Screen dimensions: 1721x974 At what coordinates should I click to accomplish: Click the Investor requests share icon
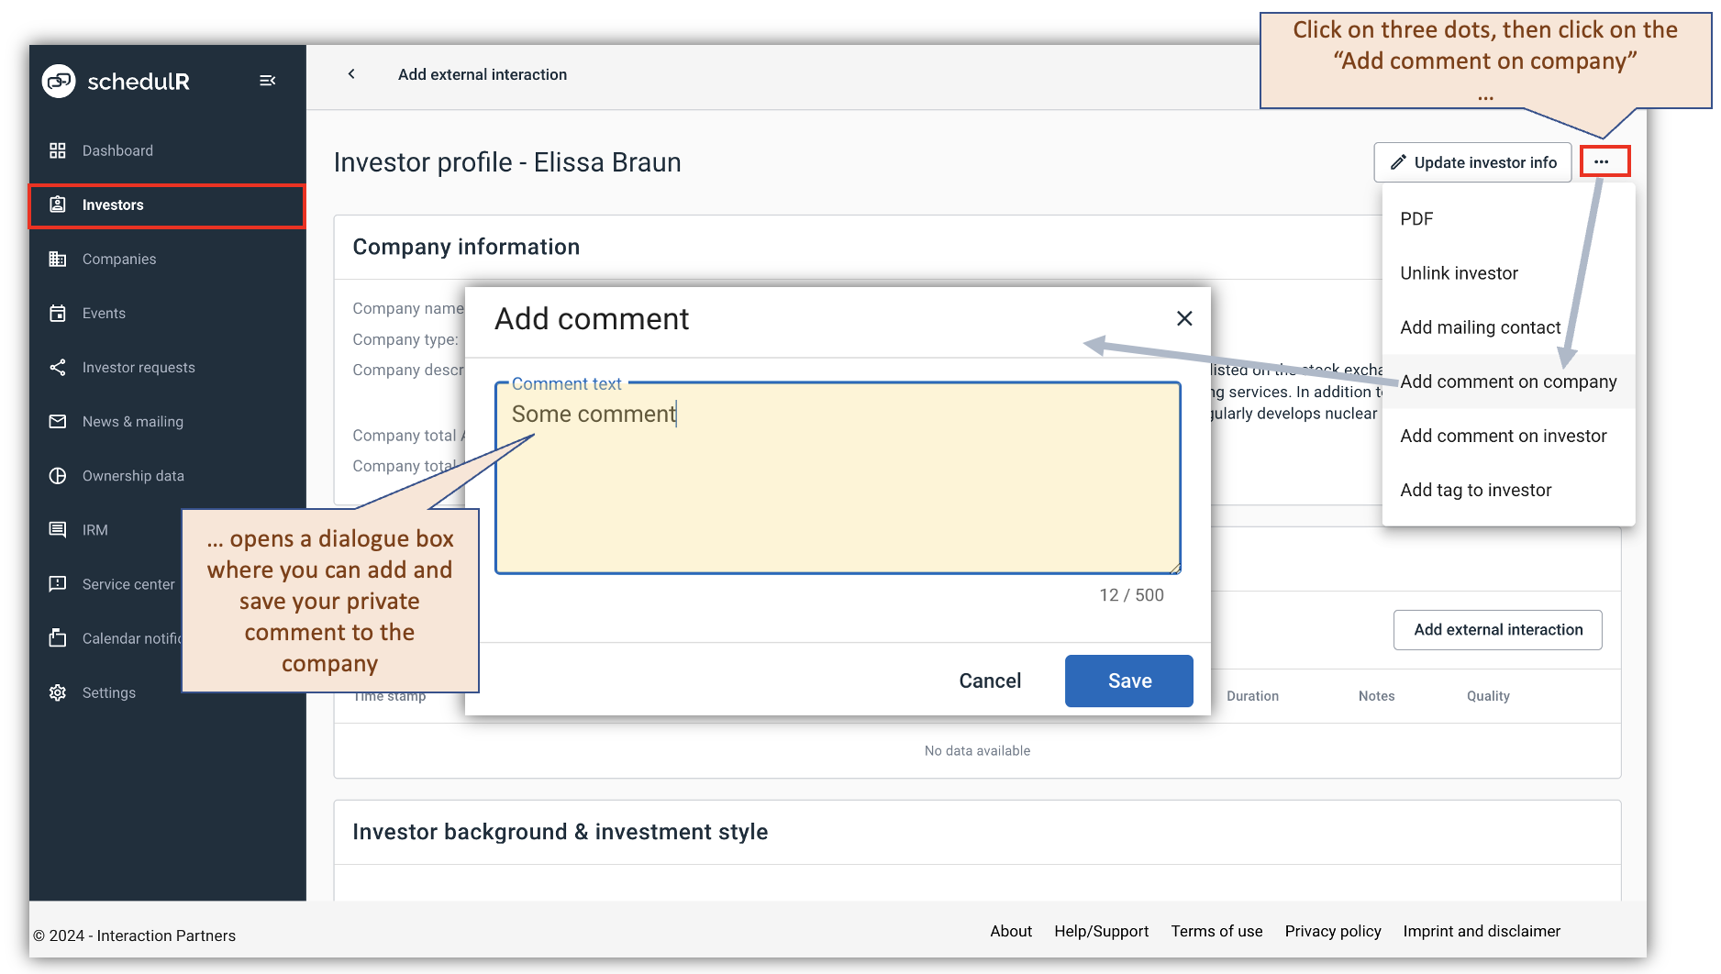point(57,367)
